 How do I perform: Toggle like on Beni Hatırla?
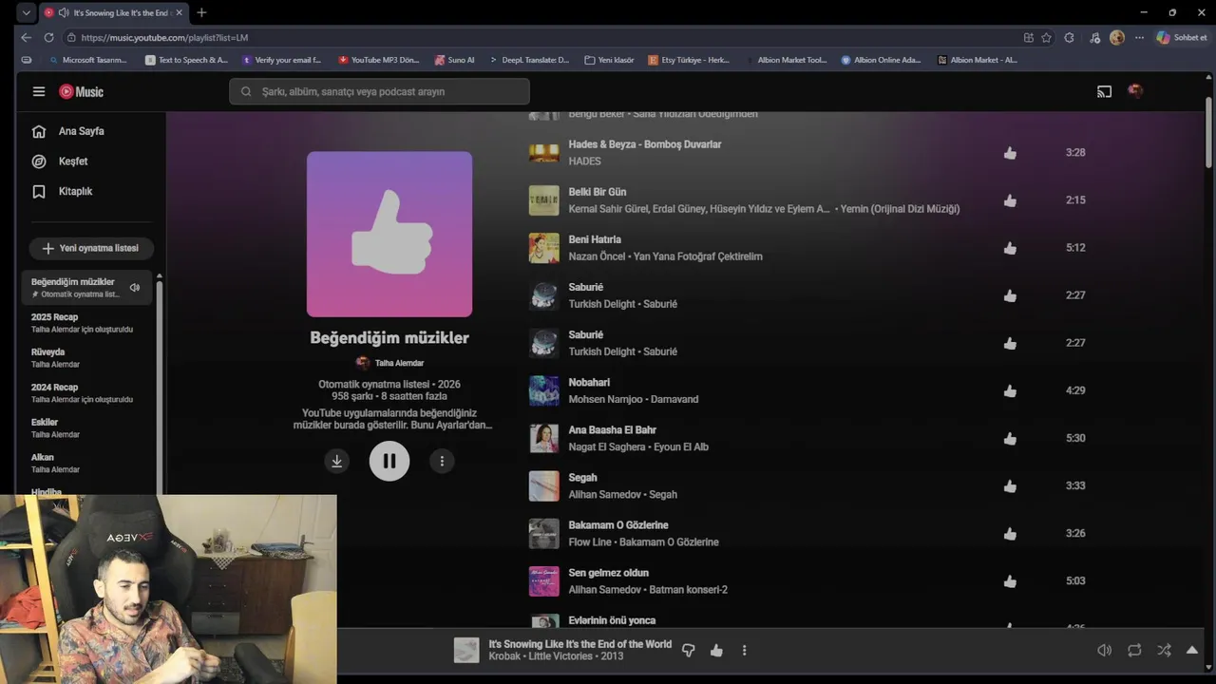click(x=1010, y=248)
